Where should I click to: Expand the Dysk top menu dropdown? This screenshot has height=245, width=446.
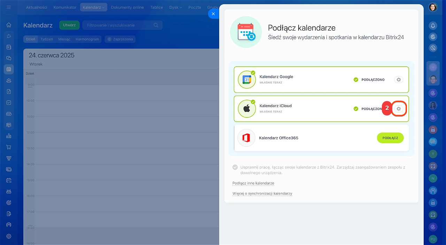coord(175,7)
